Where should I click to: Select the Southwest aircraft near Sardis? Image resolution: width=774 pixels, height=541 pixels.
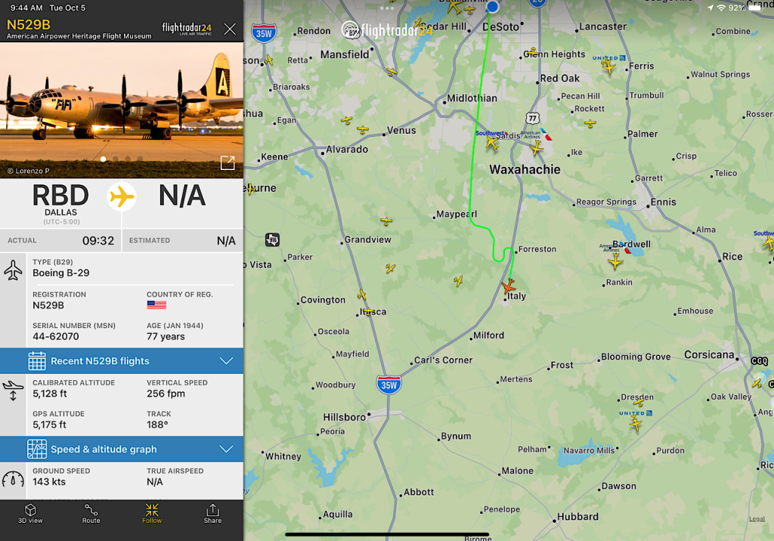click(491, 143)
